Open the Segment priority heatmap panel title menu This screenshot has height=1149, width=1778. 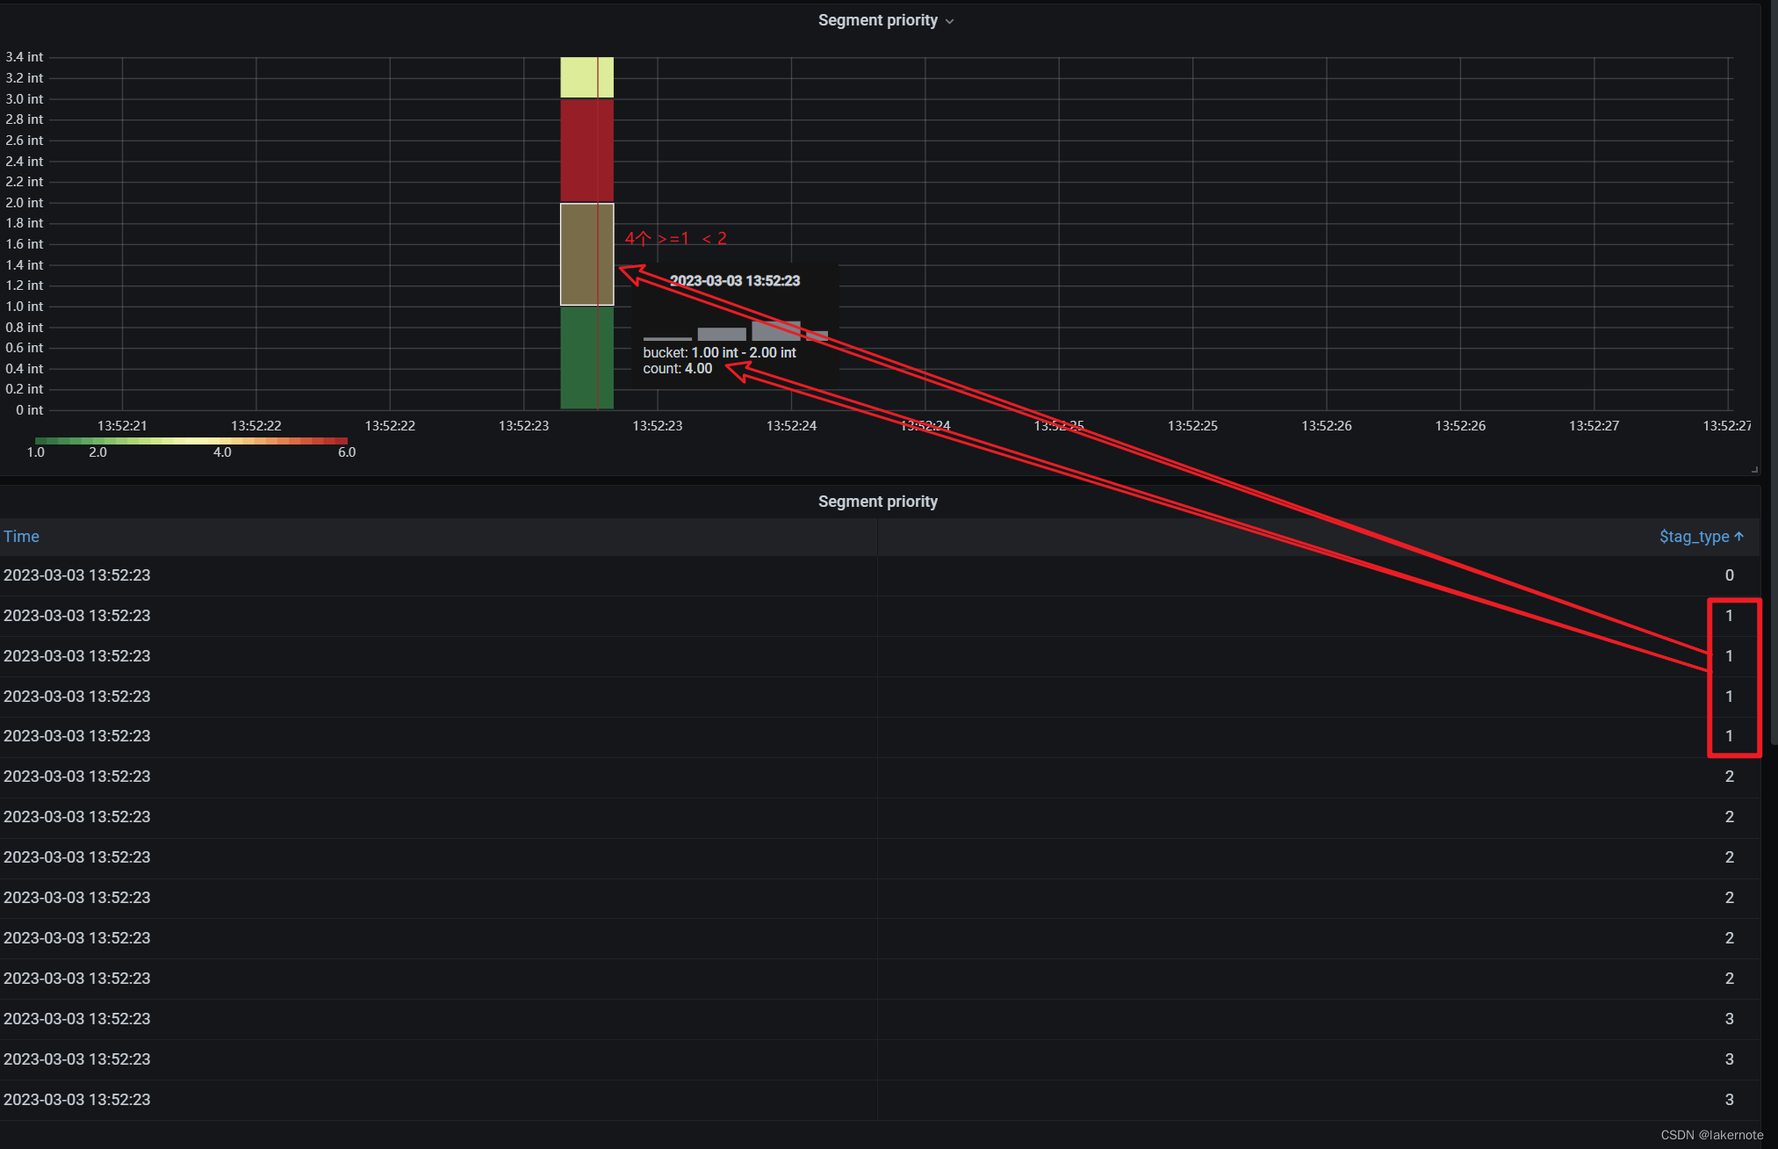point(877,20)
